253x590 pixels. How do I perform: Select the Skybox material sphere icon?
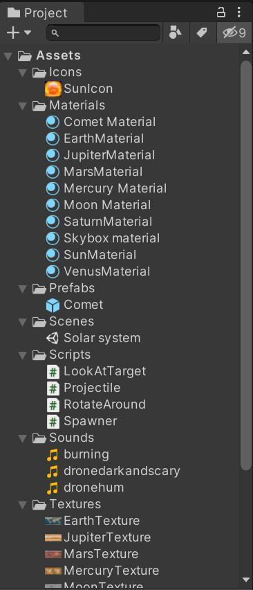pyautogui.click(x=53, y=238)
